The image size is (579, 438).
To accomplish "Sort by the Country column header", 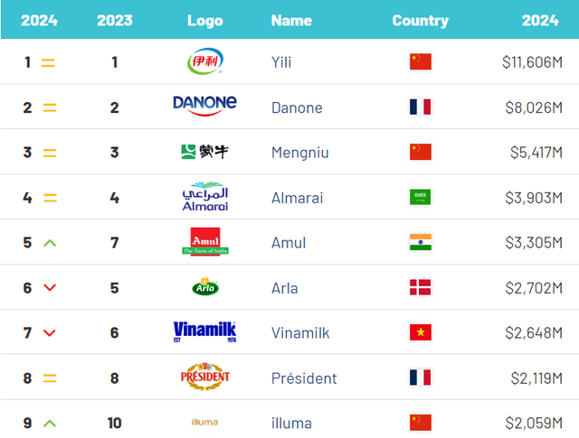I will click(x=420, y=20).
